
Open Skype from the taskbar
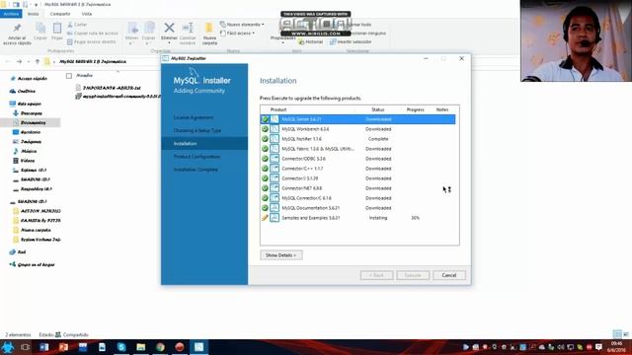(121, 347)
